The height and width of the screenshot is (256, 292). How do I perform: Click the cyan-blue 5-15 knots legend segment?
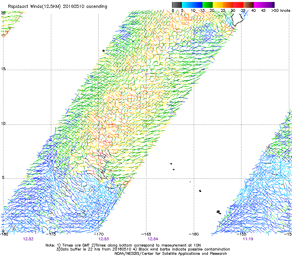pyautogui.click(x=192, y=5)
